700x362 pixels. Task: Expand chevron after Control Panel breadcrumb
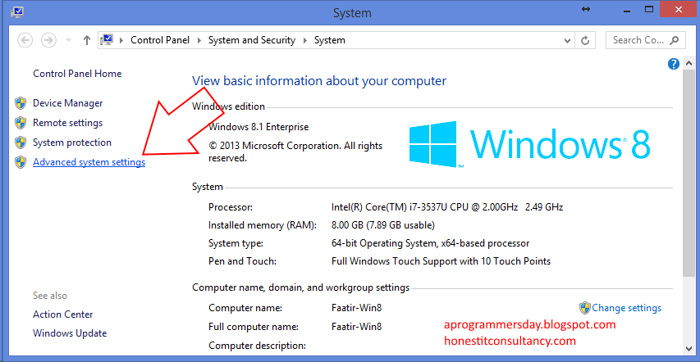199,40
